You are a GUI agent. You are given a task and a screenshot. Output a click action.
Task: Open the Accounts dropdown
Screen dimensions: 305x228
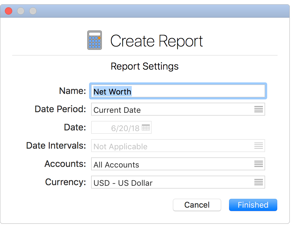(178, 164)
